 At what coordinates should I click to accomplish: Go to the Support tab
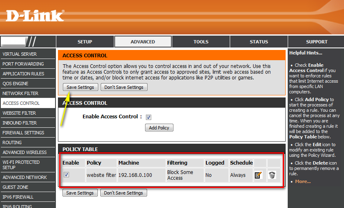tap(316, 42)
